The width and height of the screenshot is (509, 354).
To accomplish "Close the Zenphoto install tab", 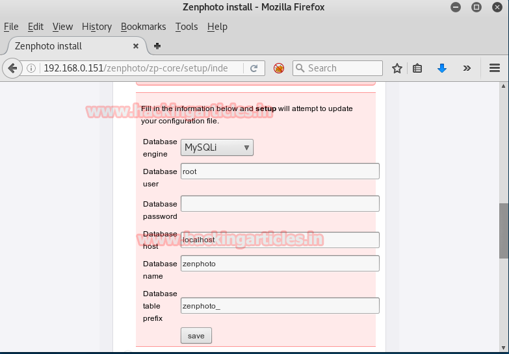I will pyautogui.click(x=136, y=46).
